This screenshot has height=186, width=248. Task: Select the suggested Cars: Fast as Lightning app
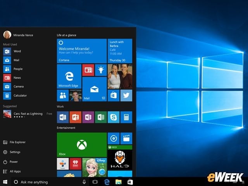point(28,114)
